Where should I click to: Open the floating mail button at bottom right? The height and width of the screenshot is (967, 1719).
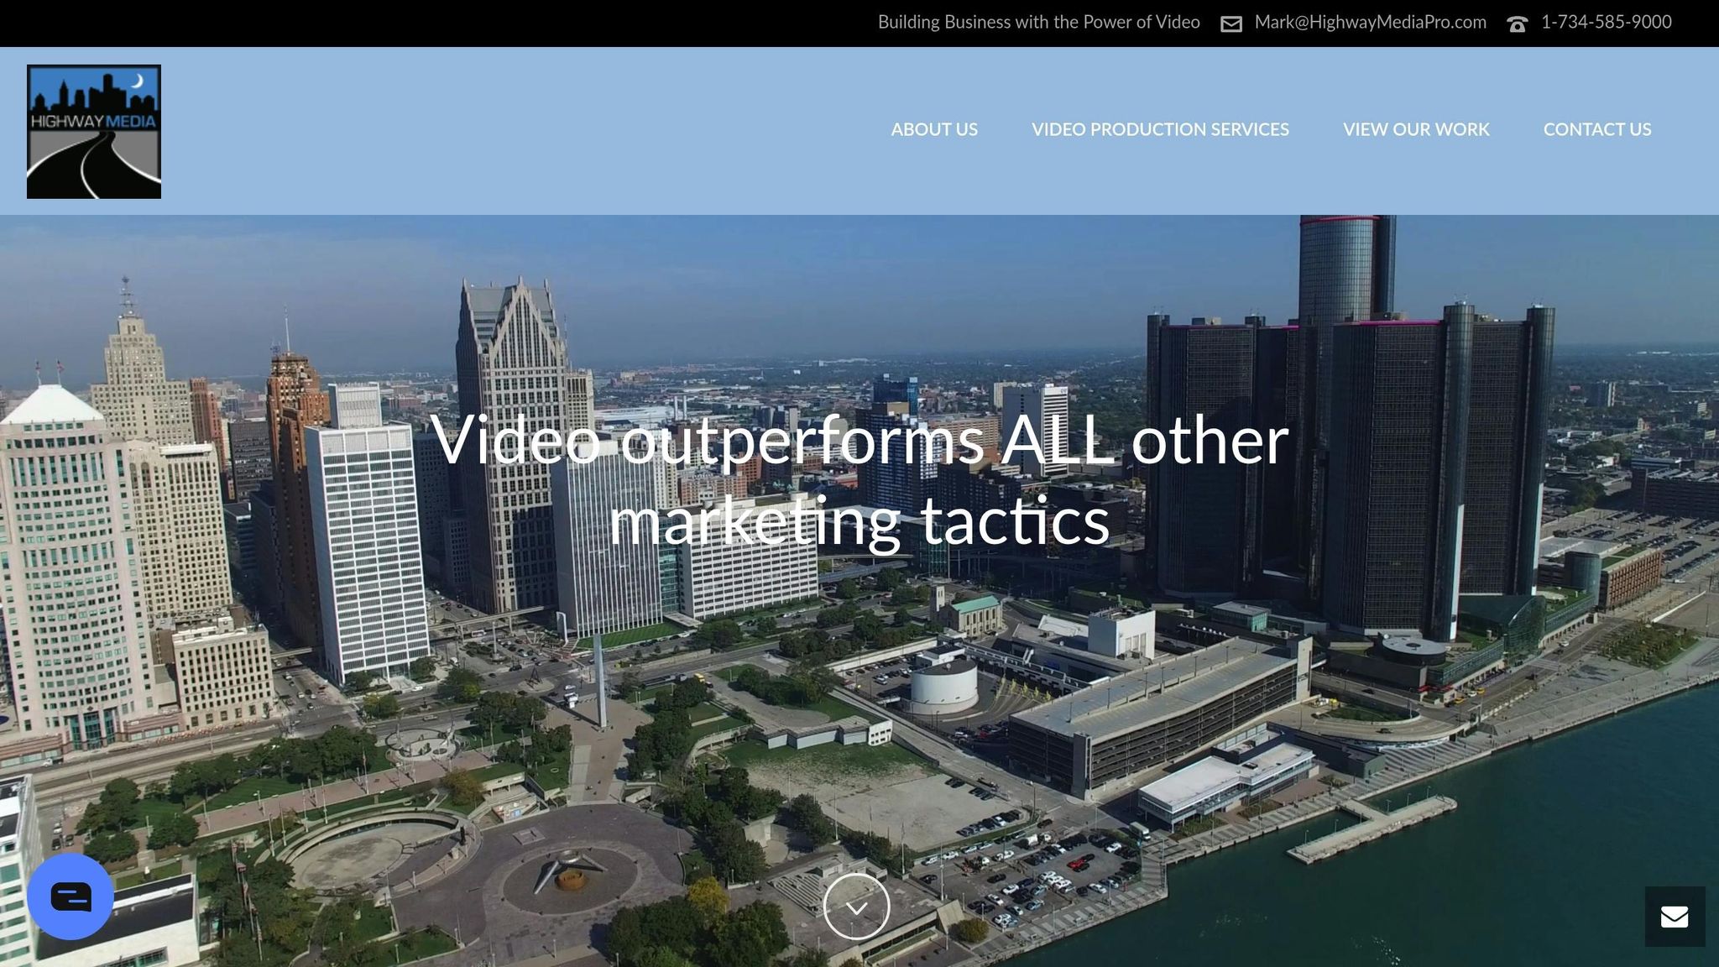point(1675,917)
